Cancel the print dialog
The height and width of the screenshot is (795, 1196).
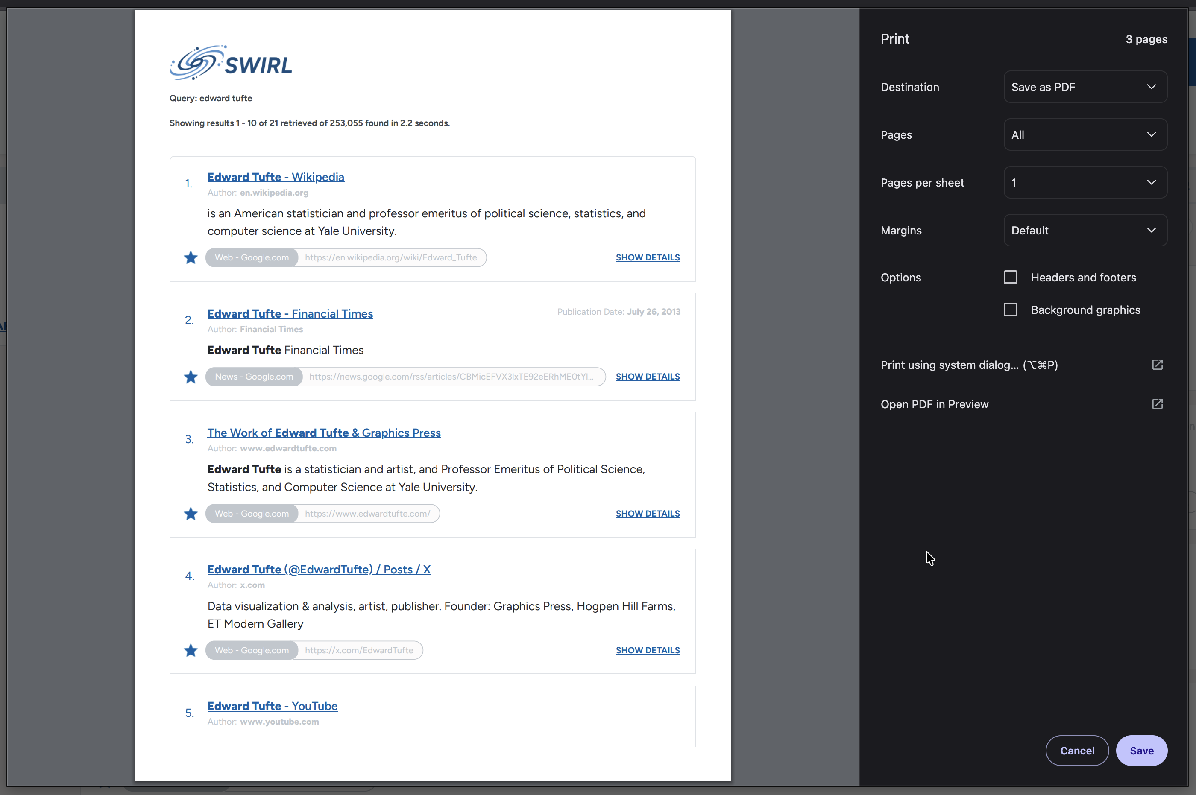[x=1076, y=751]
